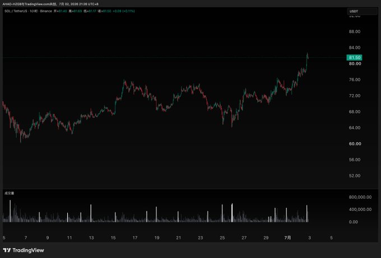Screen dimensions: 381x258
Task: Click the TradingView logo at the bottom
Action: 24,250
